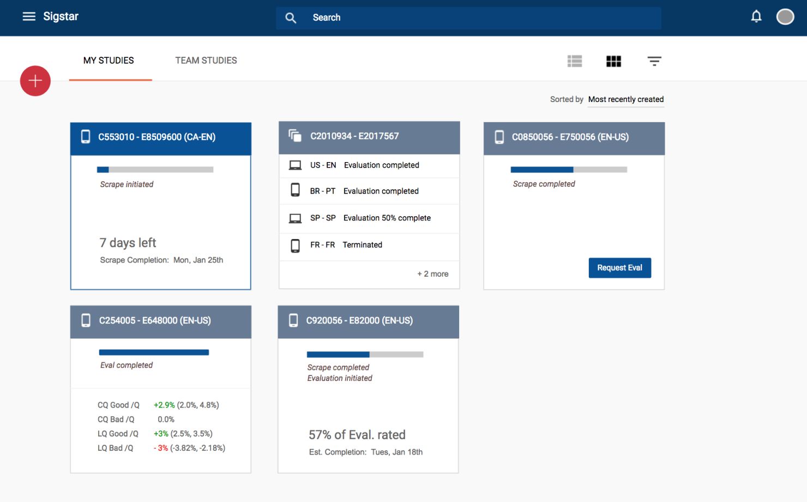
Task: Switch to list view layout
Action: tap(574, 61)
